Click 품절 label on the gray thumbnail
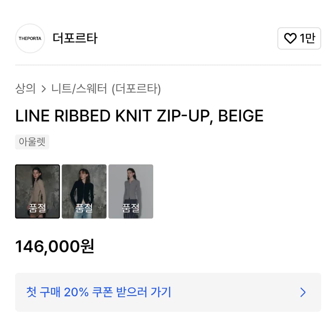Viewport: 336px width, 336px height. (131, 208)
